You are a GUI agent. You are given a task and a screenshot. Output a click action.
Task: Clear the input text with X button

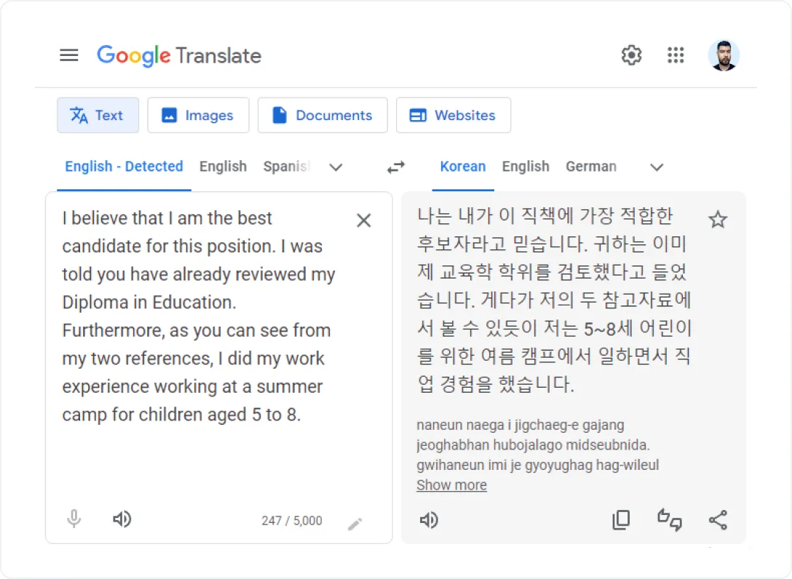coord(364,220)
